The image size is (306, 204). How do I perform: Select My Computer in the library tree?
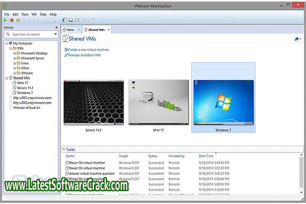[x=23, y=43]
